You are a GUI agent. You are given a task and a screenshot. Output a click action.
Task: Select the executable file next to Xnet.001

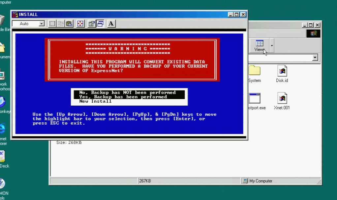click(x=255, y=98)
